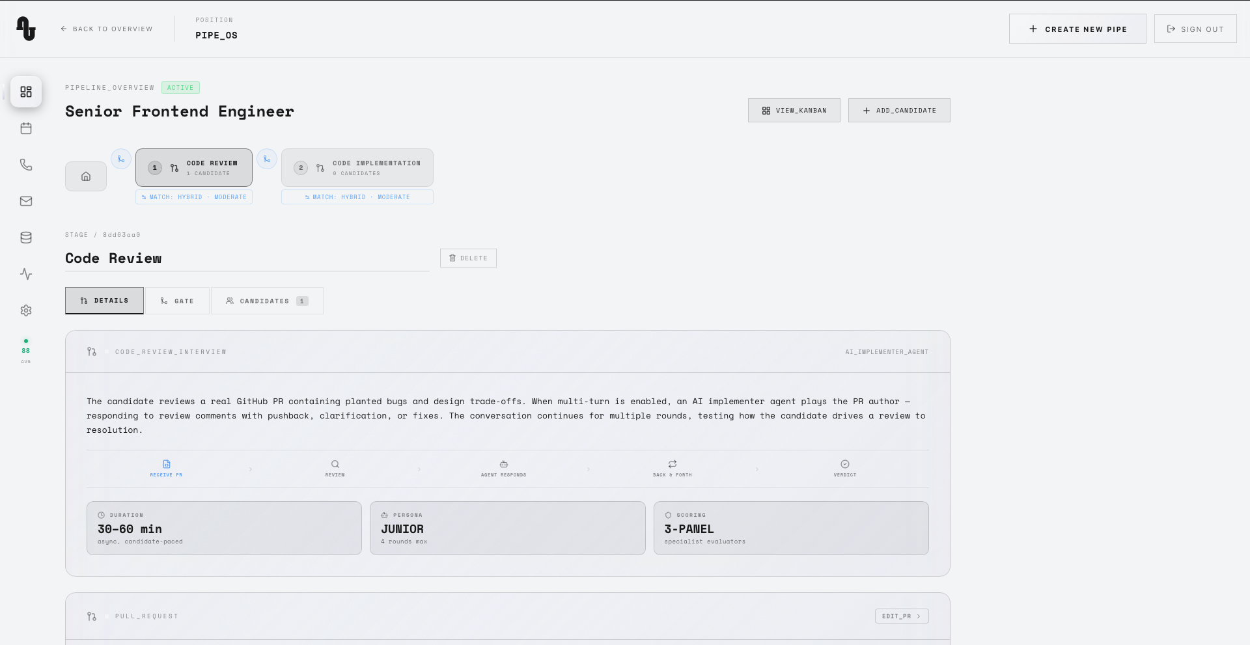1250x645 pixels.
Task: Select the Code Review pipeline stage
Action: click(x=194, y=168)
